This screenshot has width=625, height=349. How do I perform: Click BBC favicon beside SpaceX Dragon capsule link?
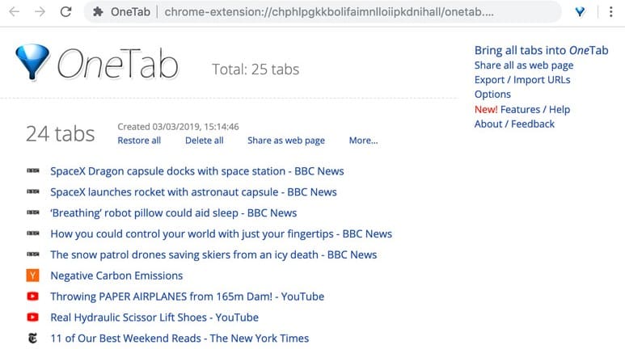(32, 170)
